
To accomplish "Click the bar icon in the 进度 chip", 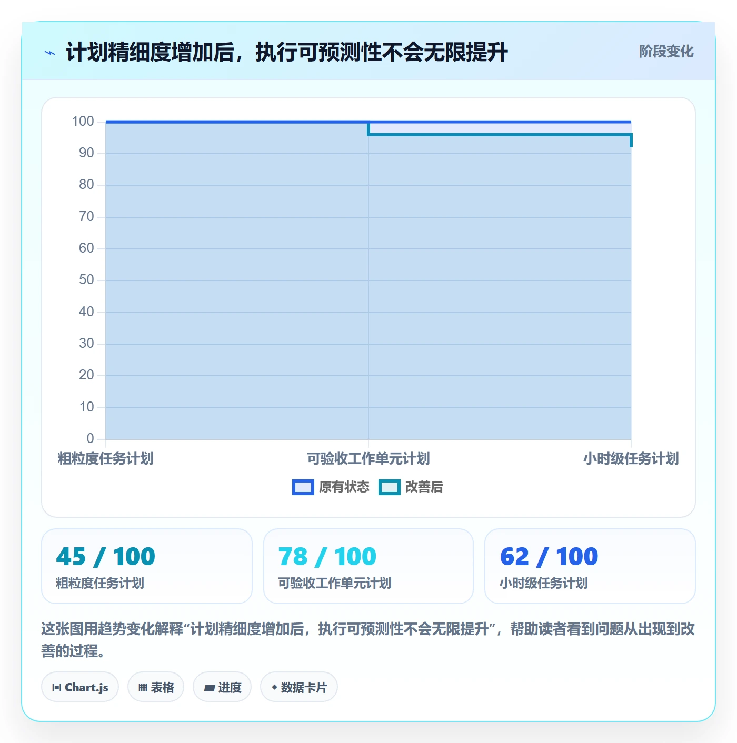I will coord(210,688).
